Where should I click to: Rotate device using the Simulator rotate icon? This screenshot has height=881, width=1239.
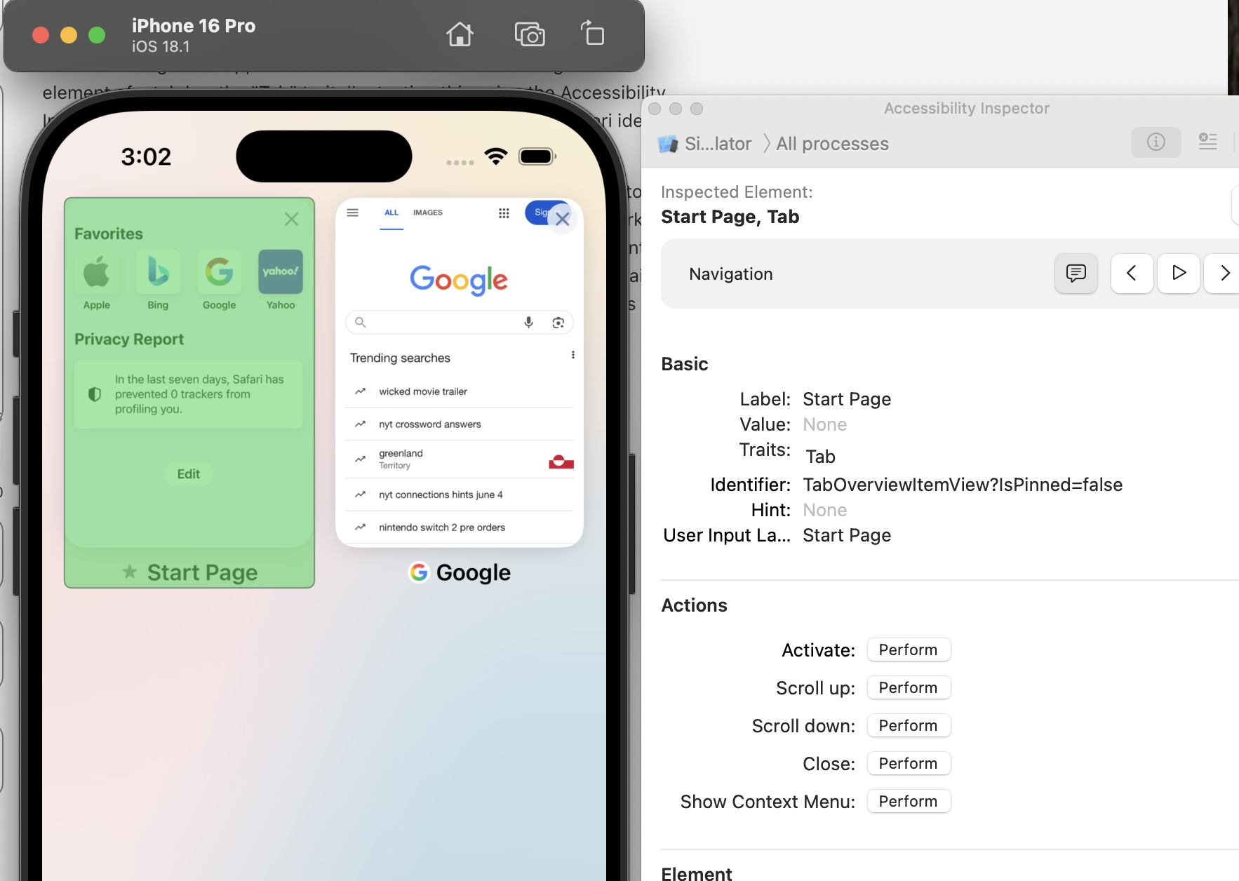coord(593,33)
